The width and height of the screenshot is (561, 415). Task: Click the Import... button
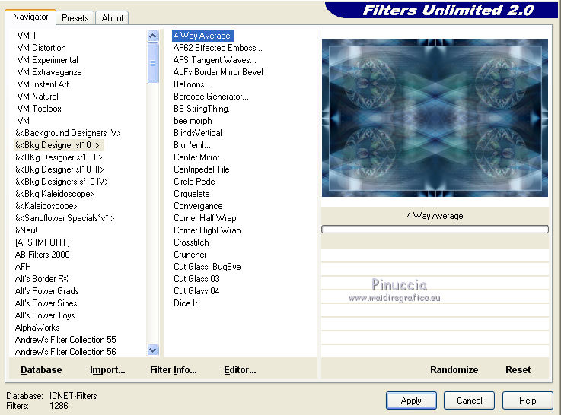point(107,370)
